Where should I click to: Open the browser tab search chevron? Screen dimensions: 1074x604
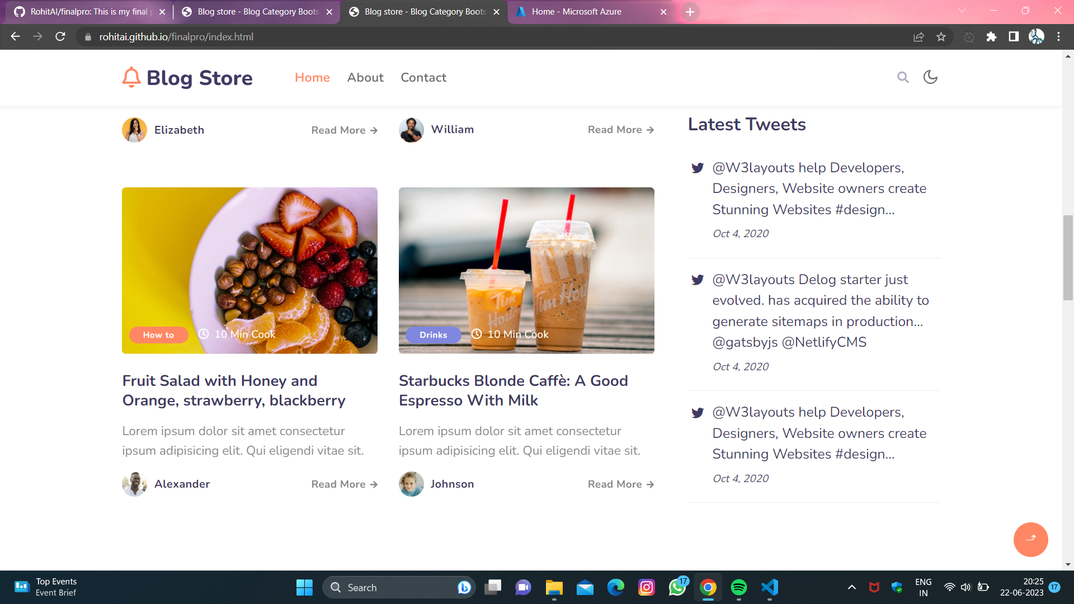coord(962,11)
